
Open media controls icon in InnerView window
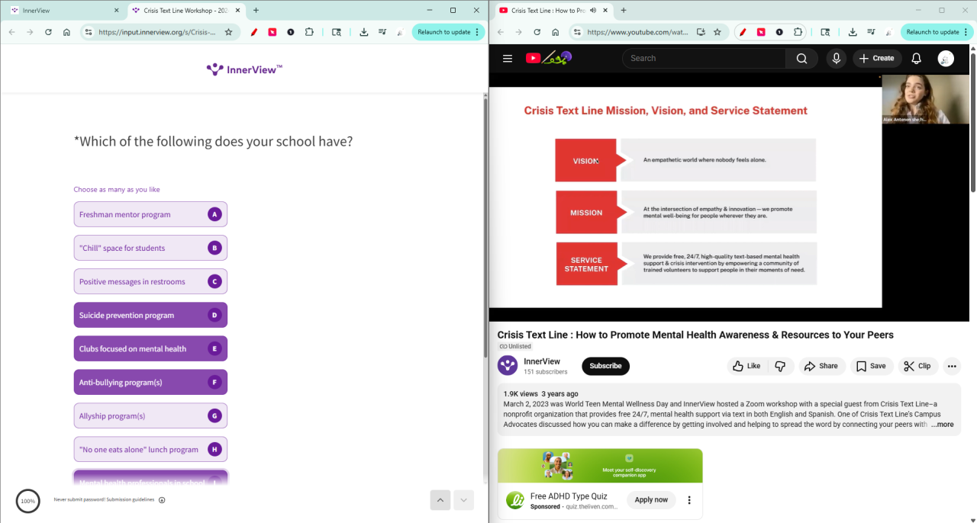point(382,32)
